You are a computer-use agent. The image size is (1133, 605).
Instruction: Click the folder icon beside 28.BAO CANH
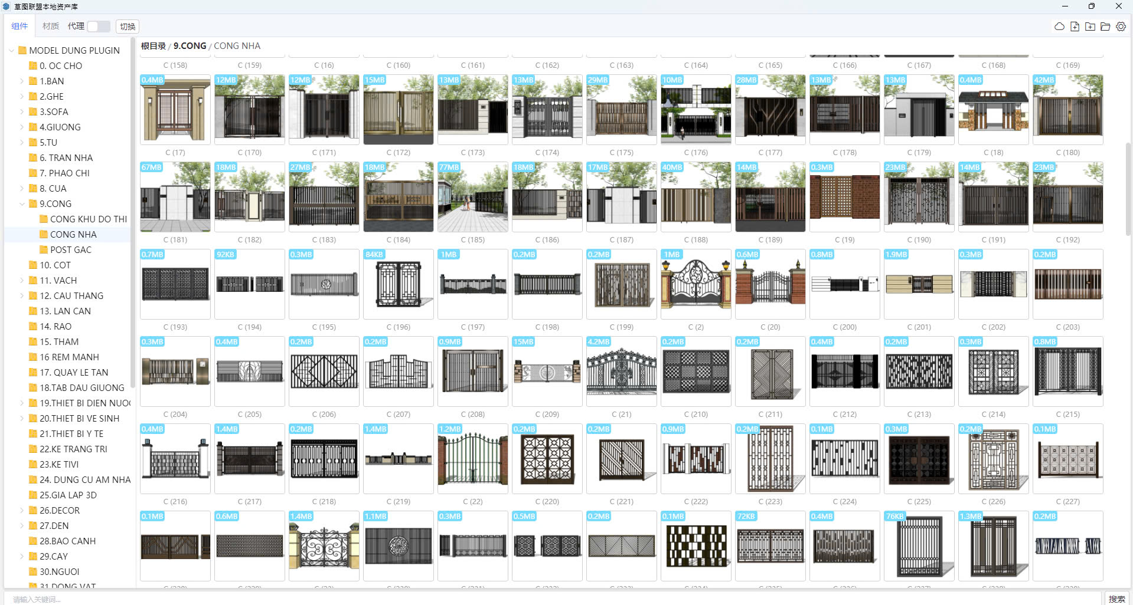tap(33, 541)
